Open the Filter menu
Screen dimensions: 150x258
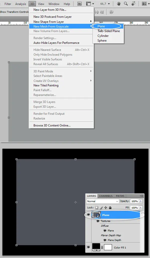point(8,4)
